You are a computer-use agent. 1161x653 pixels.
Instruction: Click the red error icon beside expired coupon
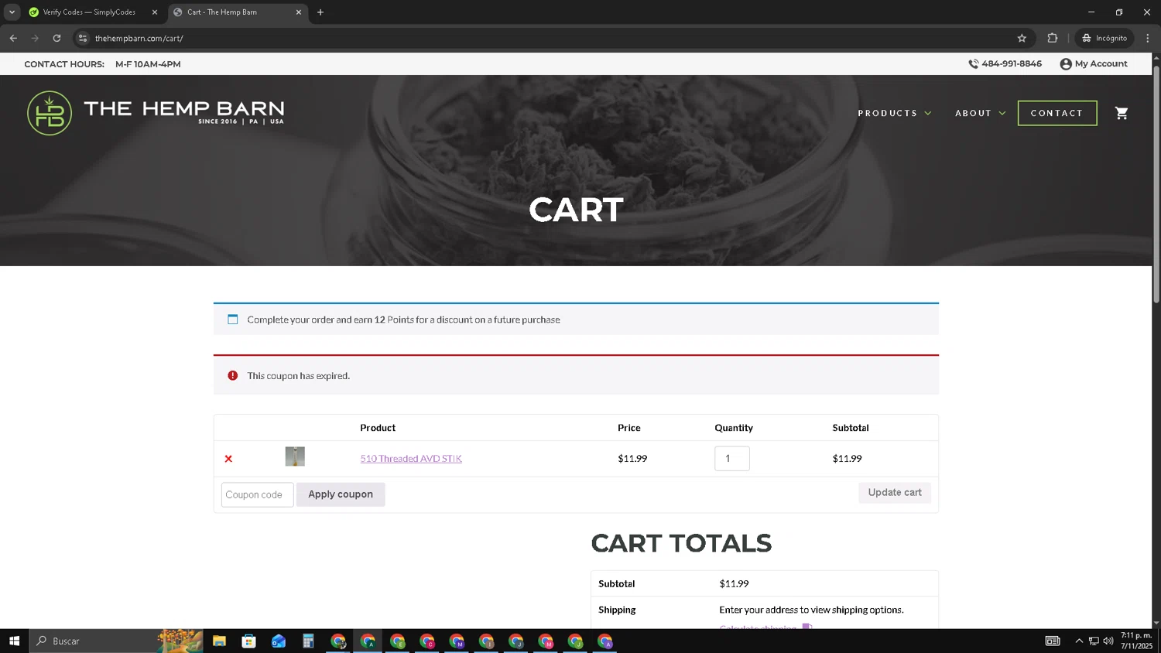click(233, 375)
